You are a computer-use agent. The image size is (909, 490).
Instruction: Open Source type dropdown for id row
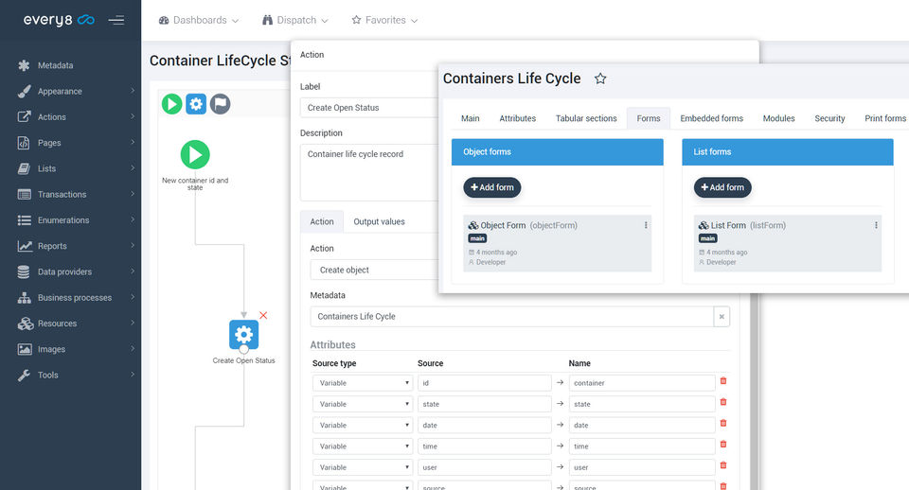(x=363, y=383)
